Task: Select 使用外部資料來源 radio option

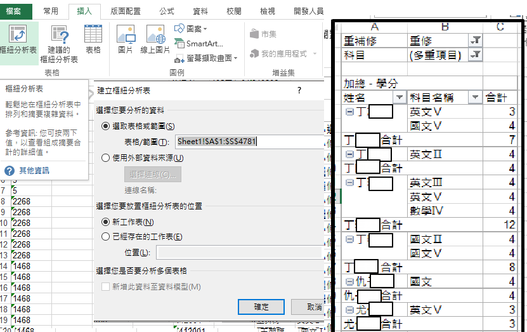Action: tap(105, 158)
